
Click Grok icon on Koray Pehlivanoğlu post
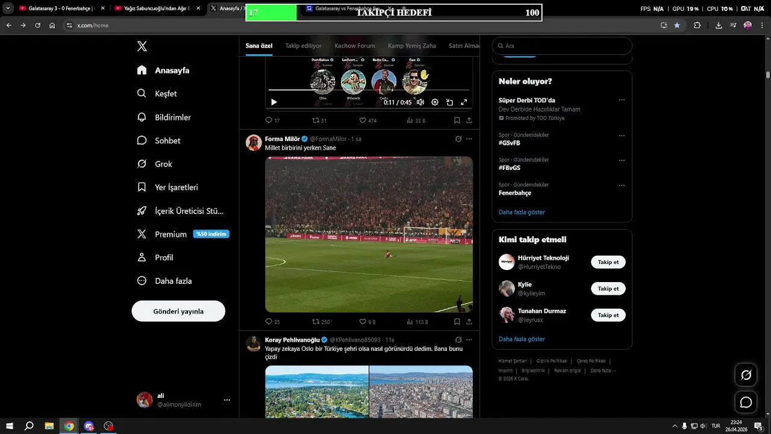(x=458, y=340)
